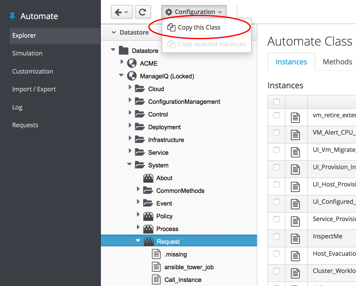Switch to the Methods tab
Image resolution: width=356 pixels, height=286 pixels.
point(337,62)
